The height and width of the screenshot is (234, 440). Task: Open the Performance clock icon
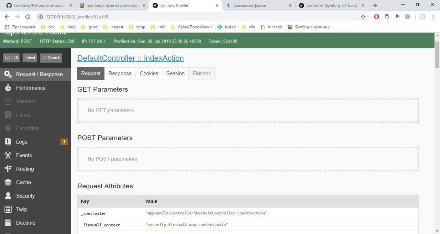click(x=8, y=88)
